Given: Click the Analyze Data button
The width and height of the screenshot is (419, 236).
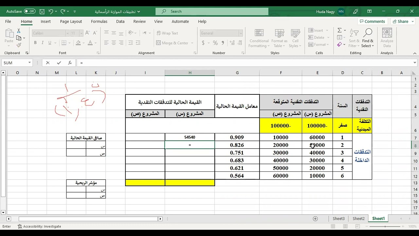Looking at the screenshot, I should 387,38.
